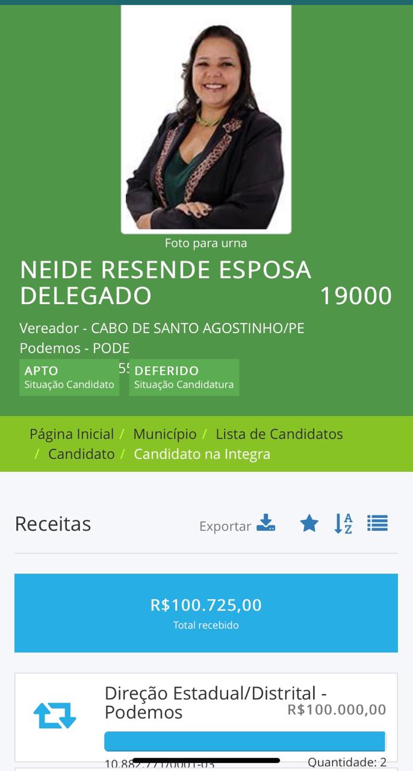Tap the DEFERIDO Situação Candidatura badge
The height and width of the screenshot is (771, 413).
click(x=184, y=377)
